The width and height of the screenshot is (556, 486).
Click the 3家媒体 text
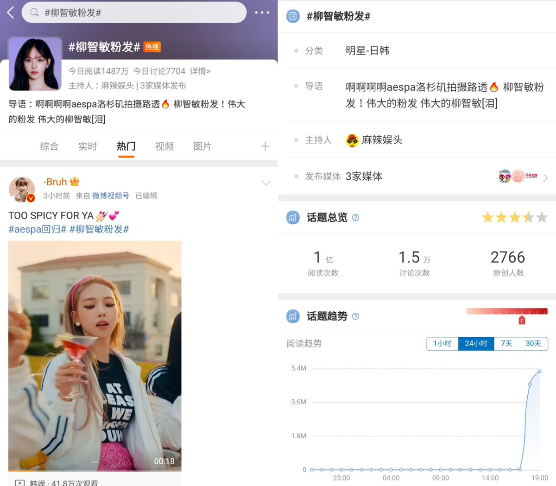[364, 176]
